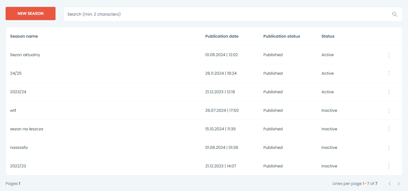Focus the season search input field
The width and height of the screenshot is (408, 191).
tap(226, 14)
